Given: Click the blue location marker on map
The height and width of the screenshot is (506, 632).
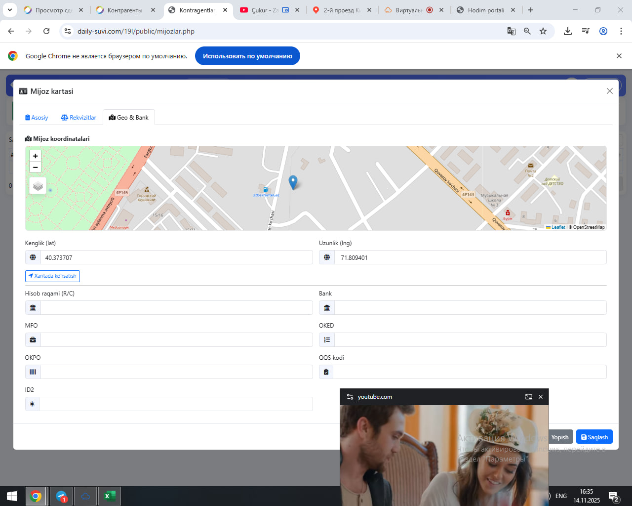Looking at the screenshot, I should point(293,182).
